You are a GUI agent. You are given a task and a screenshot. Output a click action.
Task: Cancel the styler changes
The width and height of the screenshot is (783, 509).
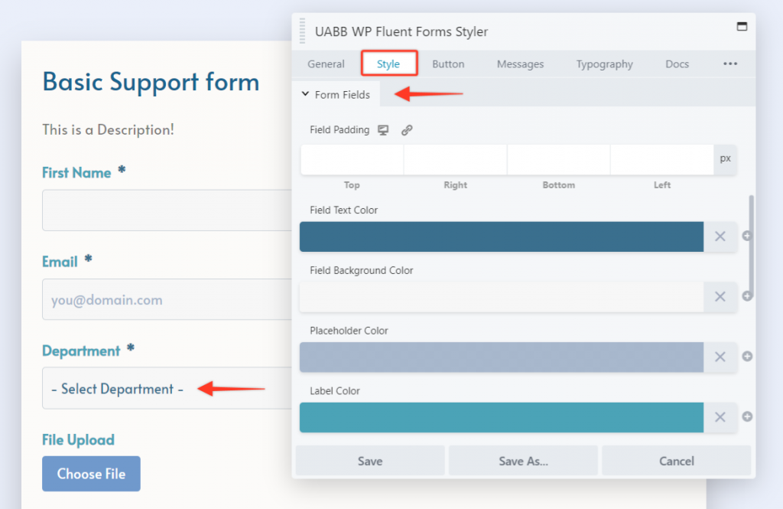pos(676,461)
